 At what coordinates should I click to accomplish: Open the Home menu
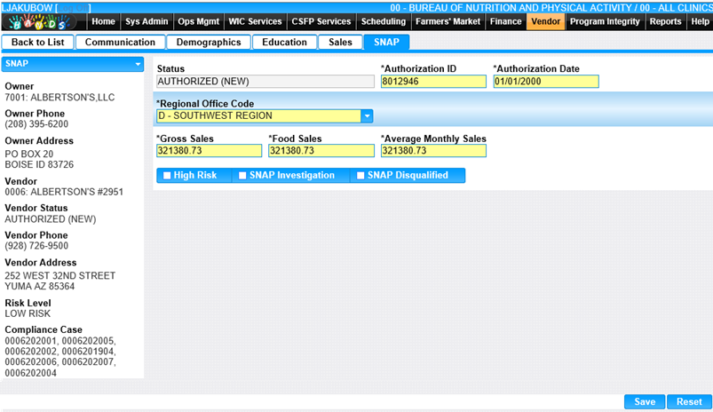coord(103,21)
